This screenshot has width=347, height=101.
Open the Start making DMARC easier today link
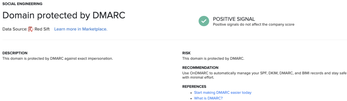coord(223,92)
